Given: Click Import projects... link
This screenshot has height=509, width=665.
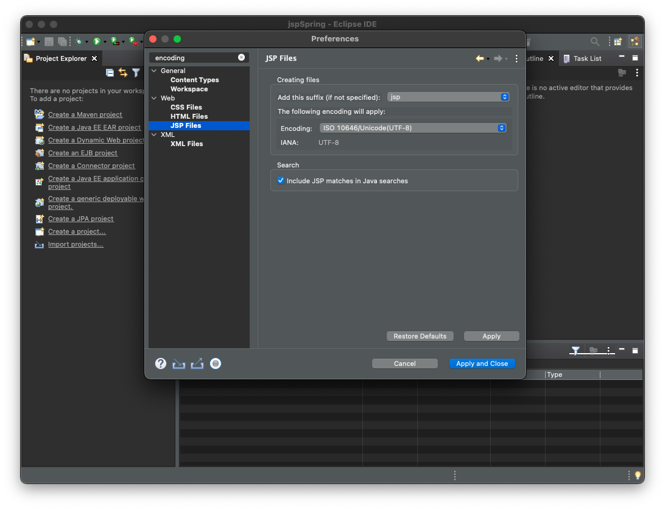Looking at the screenshot, I should pos(76,244).
